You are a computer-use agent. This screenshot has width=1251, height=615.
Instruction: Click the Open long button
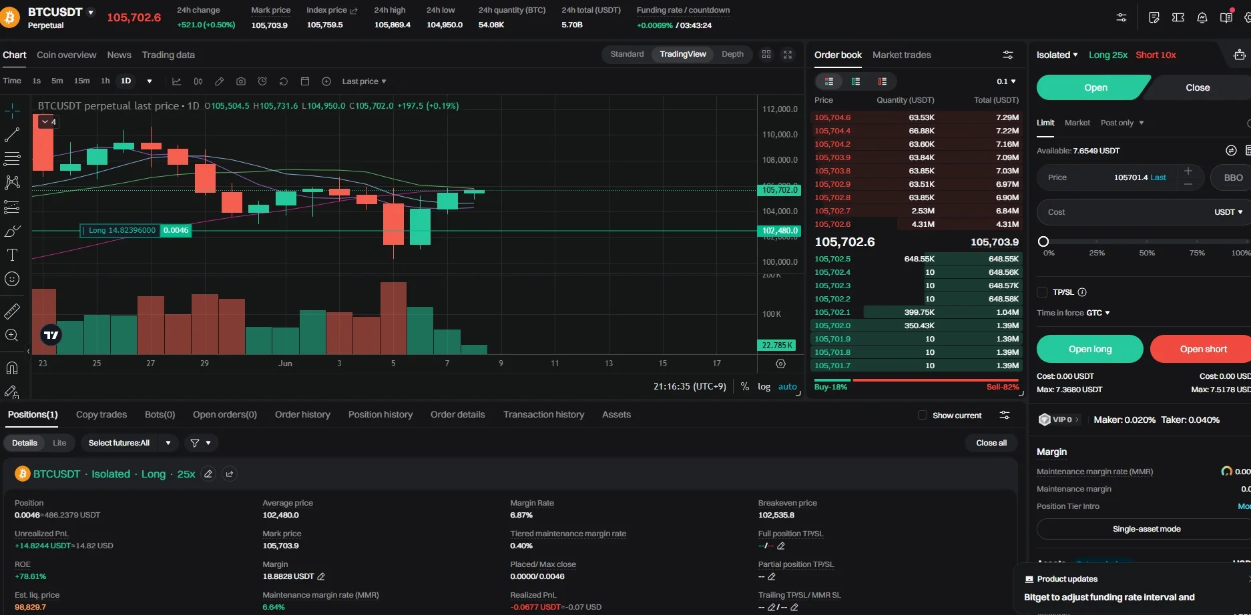click(1089, 349)
